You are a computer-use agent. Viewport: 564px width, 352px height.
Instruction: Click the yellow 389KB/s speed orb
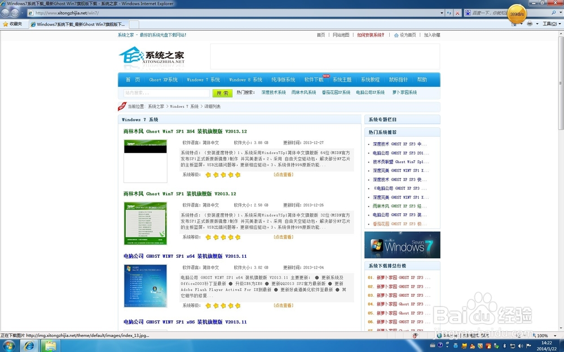(x=517, y=14)
